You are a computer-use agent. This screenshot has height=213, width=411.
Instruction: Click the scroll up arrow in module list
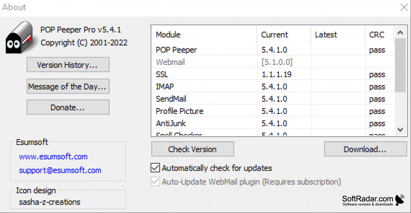(x=400, y=33)
